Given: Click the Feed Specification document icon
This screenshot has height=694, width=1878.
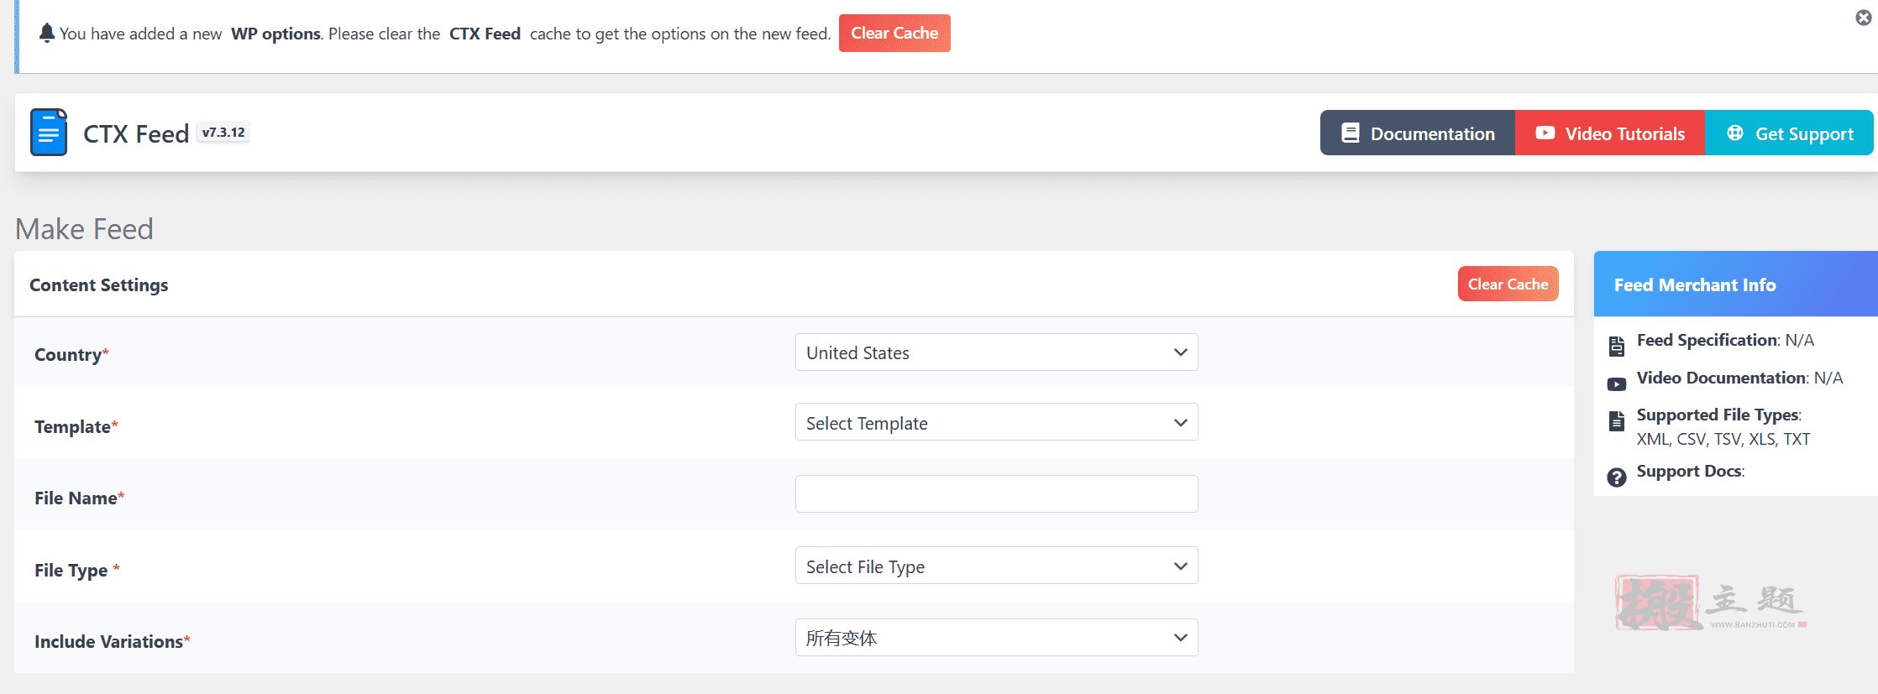Looking at the screenshot, I should tap(1617, 346).
